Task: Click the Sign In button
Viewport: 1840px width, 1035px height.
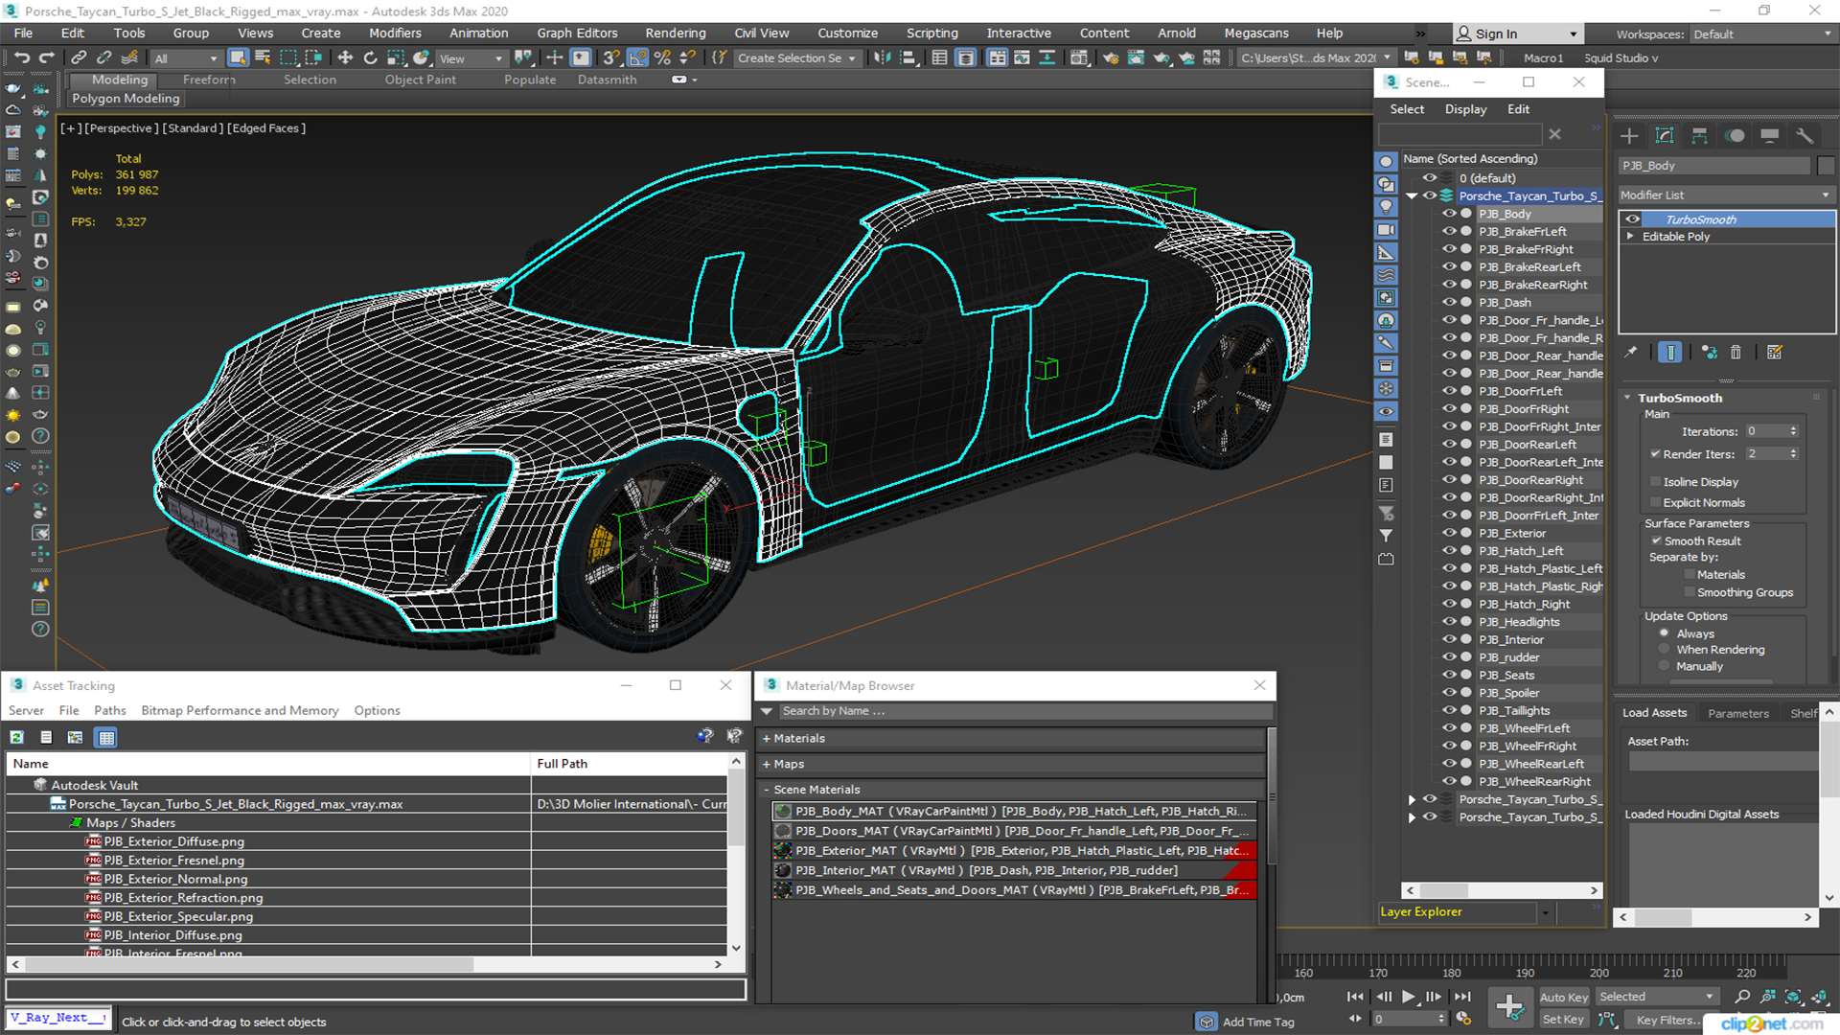Action: [1516, 34]
